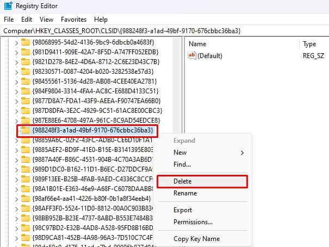329x247 pixels.
Task: Select key starting {9885AEF2-BD9F-41E0
Action: pos(92,150)
